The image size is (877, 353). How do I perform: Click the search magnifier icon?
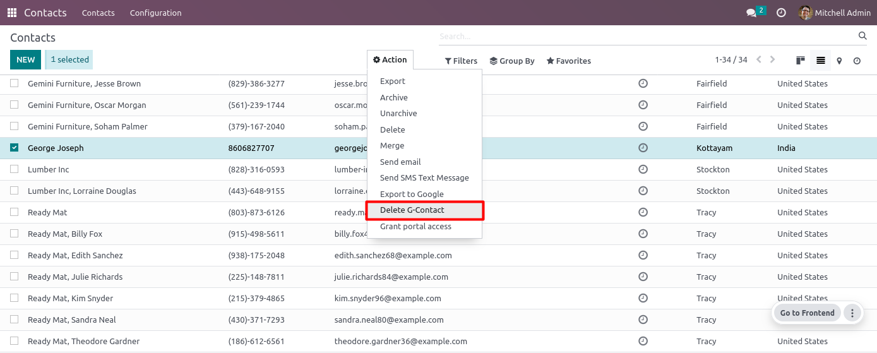(x=862, y=36)
